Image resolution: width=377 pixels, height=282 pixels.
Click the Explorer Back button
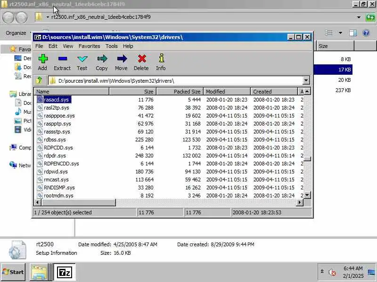[8, 17]
